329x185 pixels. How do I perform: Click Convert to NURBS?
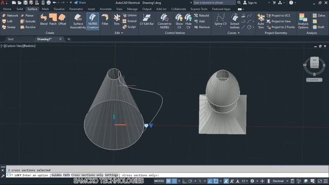pyautogui.click(x=164, y=21)
